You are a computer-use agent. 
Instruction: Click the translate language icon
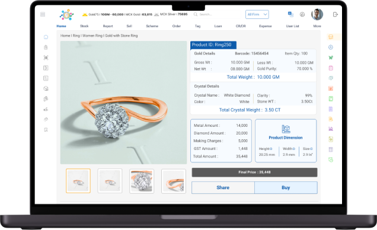click(290, 14)
